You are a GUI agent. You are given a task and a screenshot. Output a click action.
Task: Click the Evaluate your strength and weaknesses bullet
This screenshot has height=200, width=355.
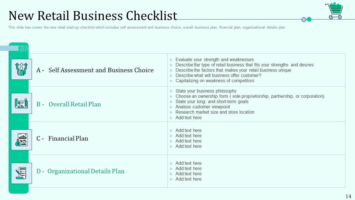[x=214, y=59]
